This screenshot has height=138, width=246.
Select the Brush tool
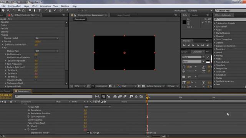click(45, 10)
